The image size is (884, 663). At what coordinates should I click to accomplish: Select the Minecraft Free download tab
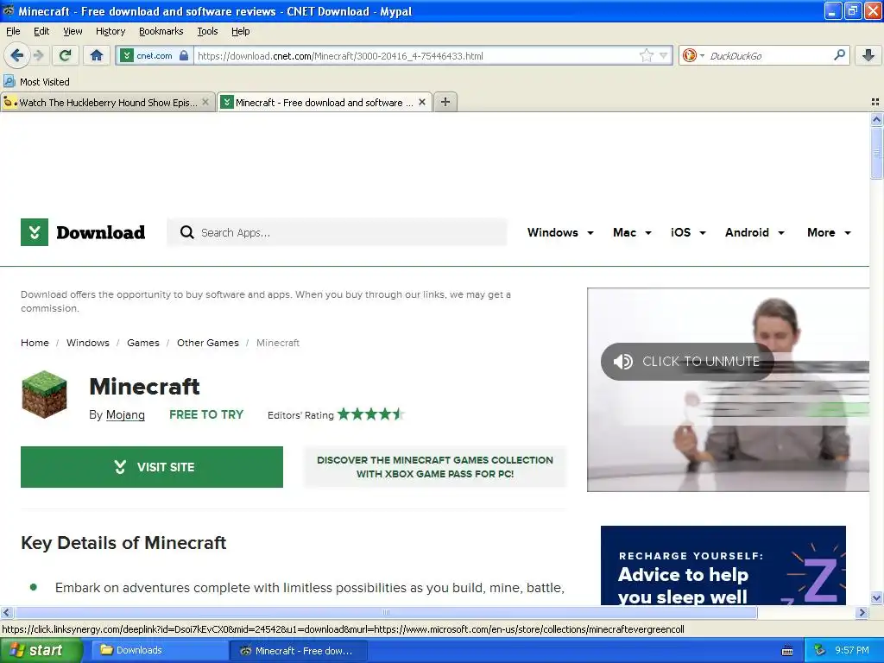click(x=325, y=102)
